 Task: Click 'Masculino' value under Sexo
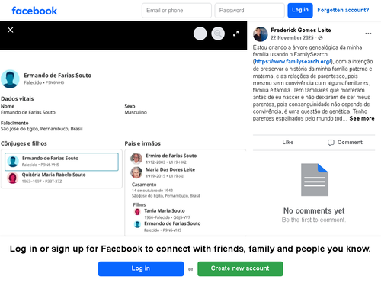tap(136, 112)
